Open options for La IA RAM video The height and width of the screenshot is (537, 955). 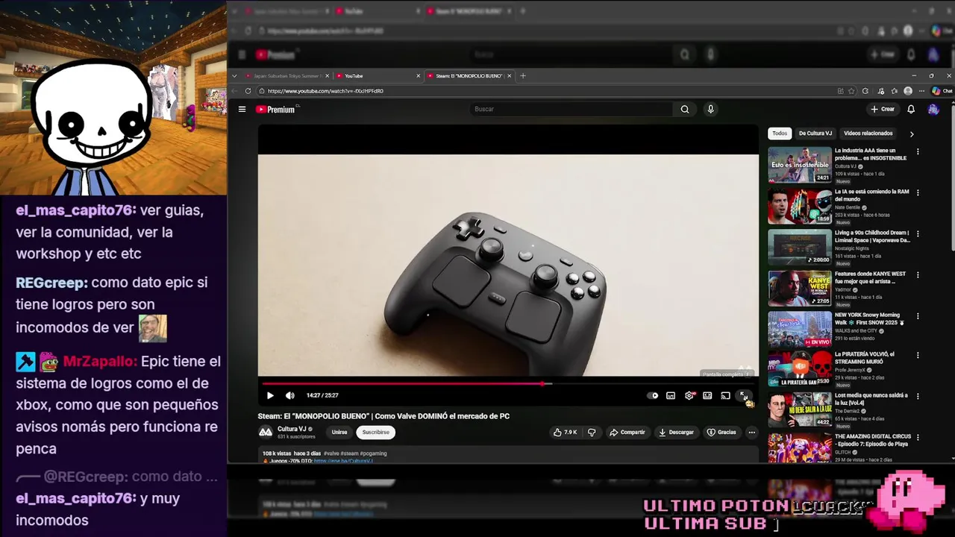pos(918,192)
